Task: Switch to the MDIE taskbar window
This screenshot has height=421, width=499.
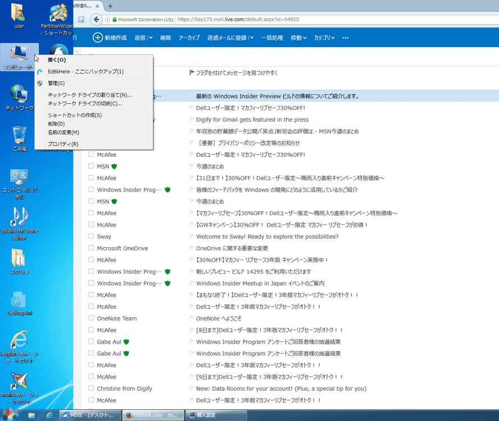Action: point(90,415)
